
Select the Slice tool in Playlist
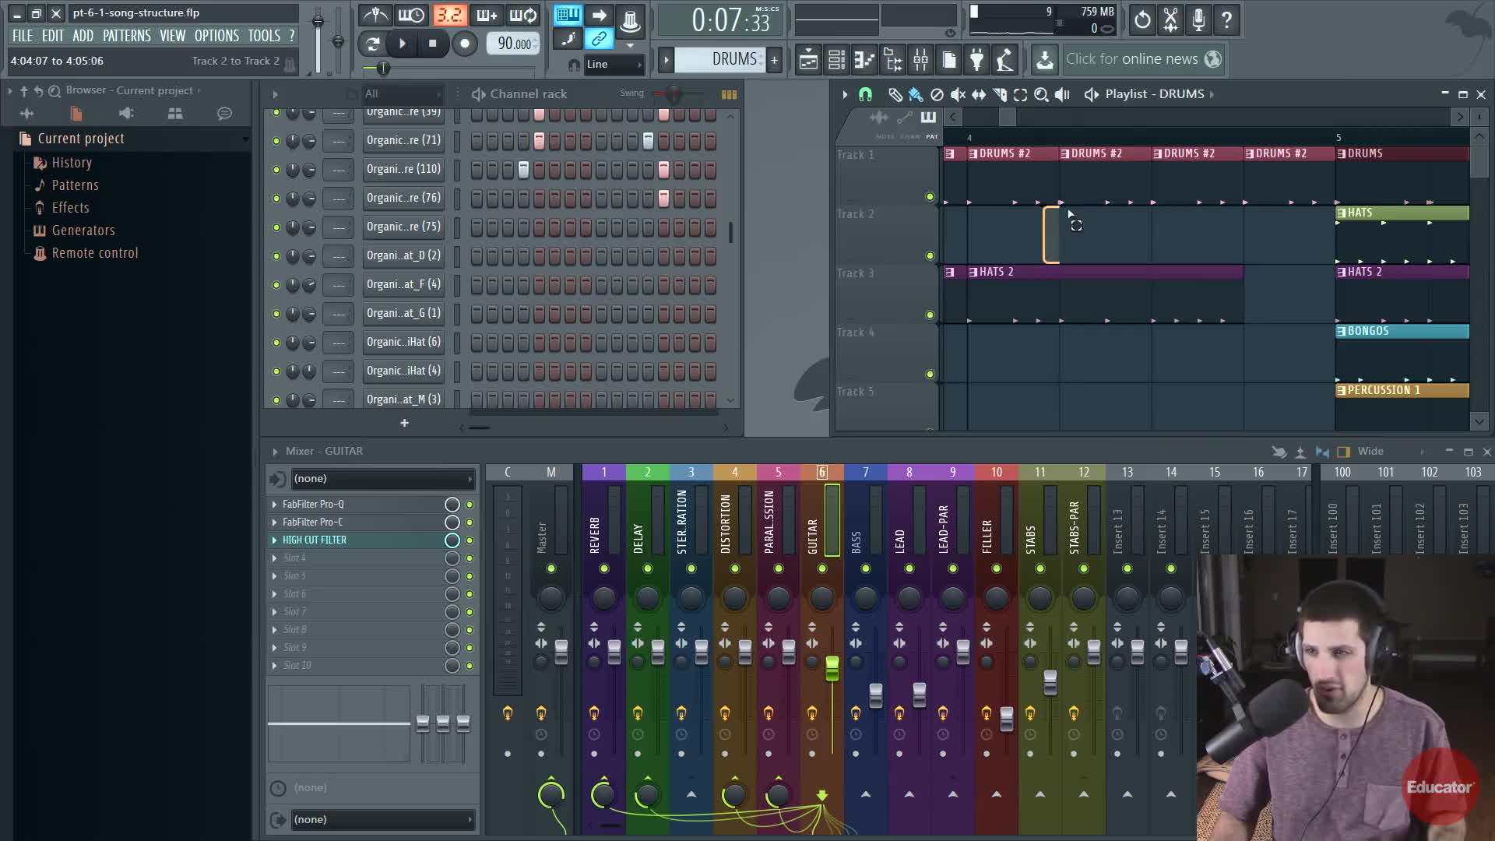point(1000,94)
